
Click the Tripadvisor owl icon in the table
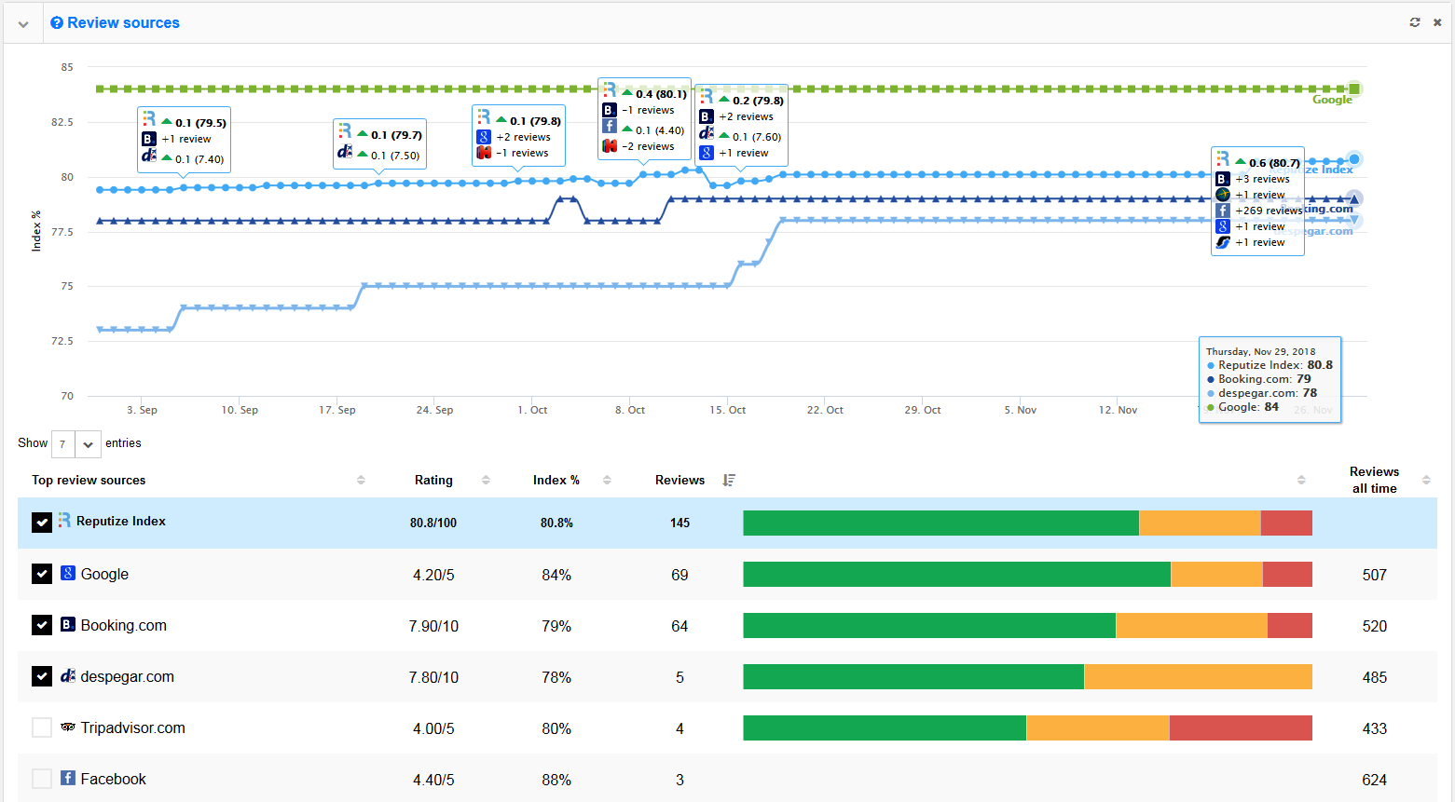point(68,727)
